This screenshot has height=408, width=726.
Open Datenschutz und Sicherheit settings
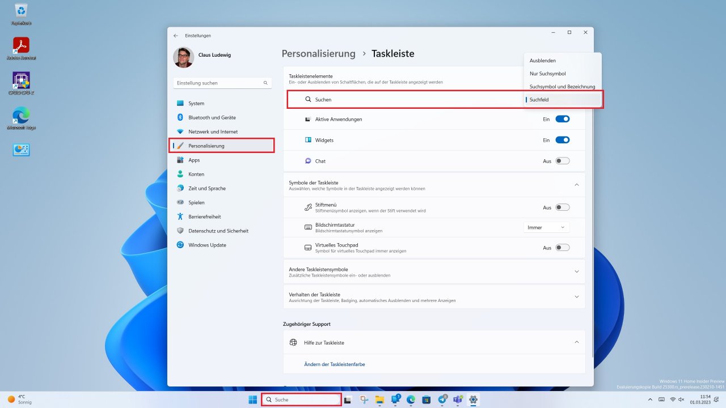point(222,231)
